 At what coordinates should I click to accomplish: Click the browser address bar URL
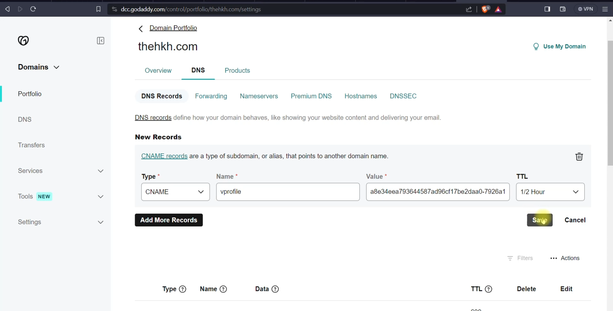(x=191, y=9)
